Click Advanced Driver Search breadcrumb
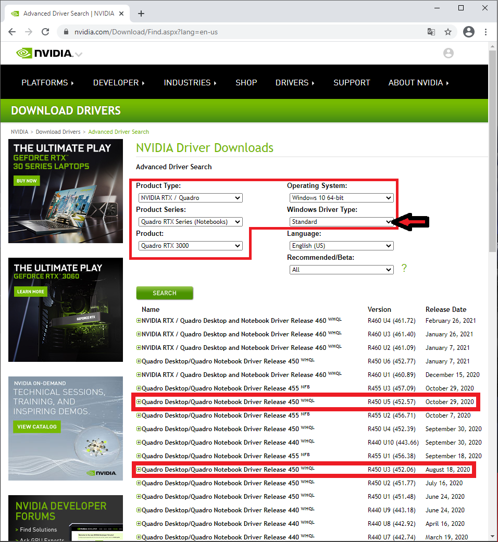 (x=119, y=132)
